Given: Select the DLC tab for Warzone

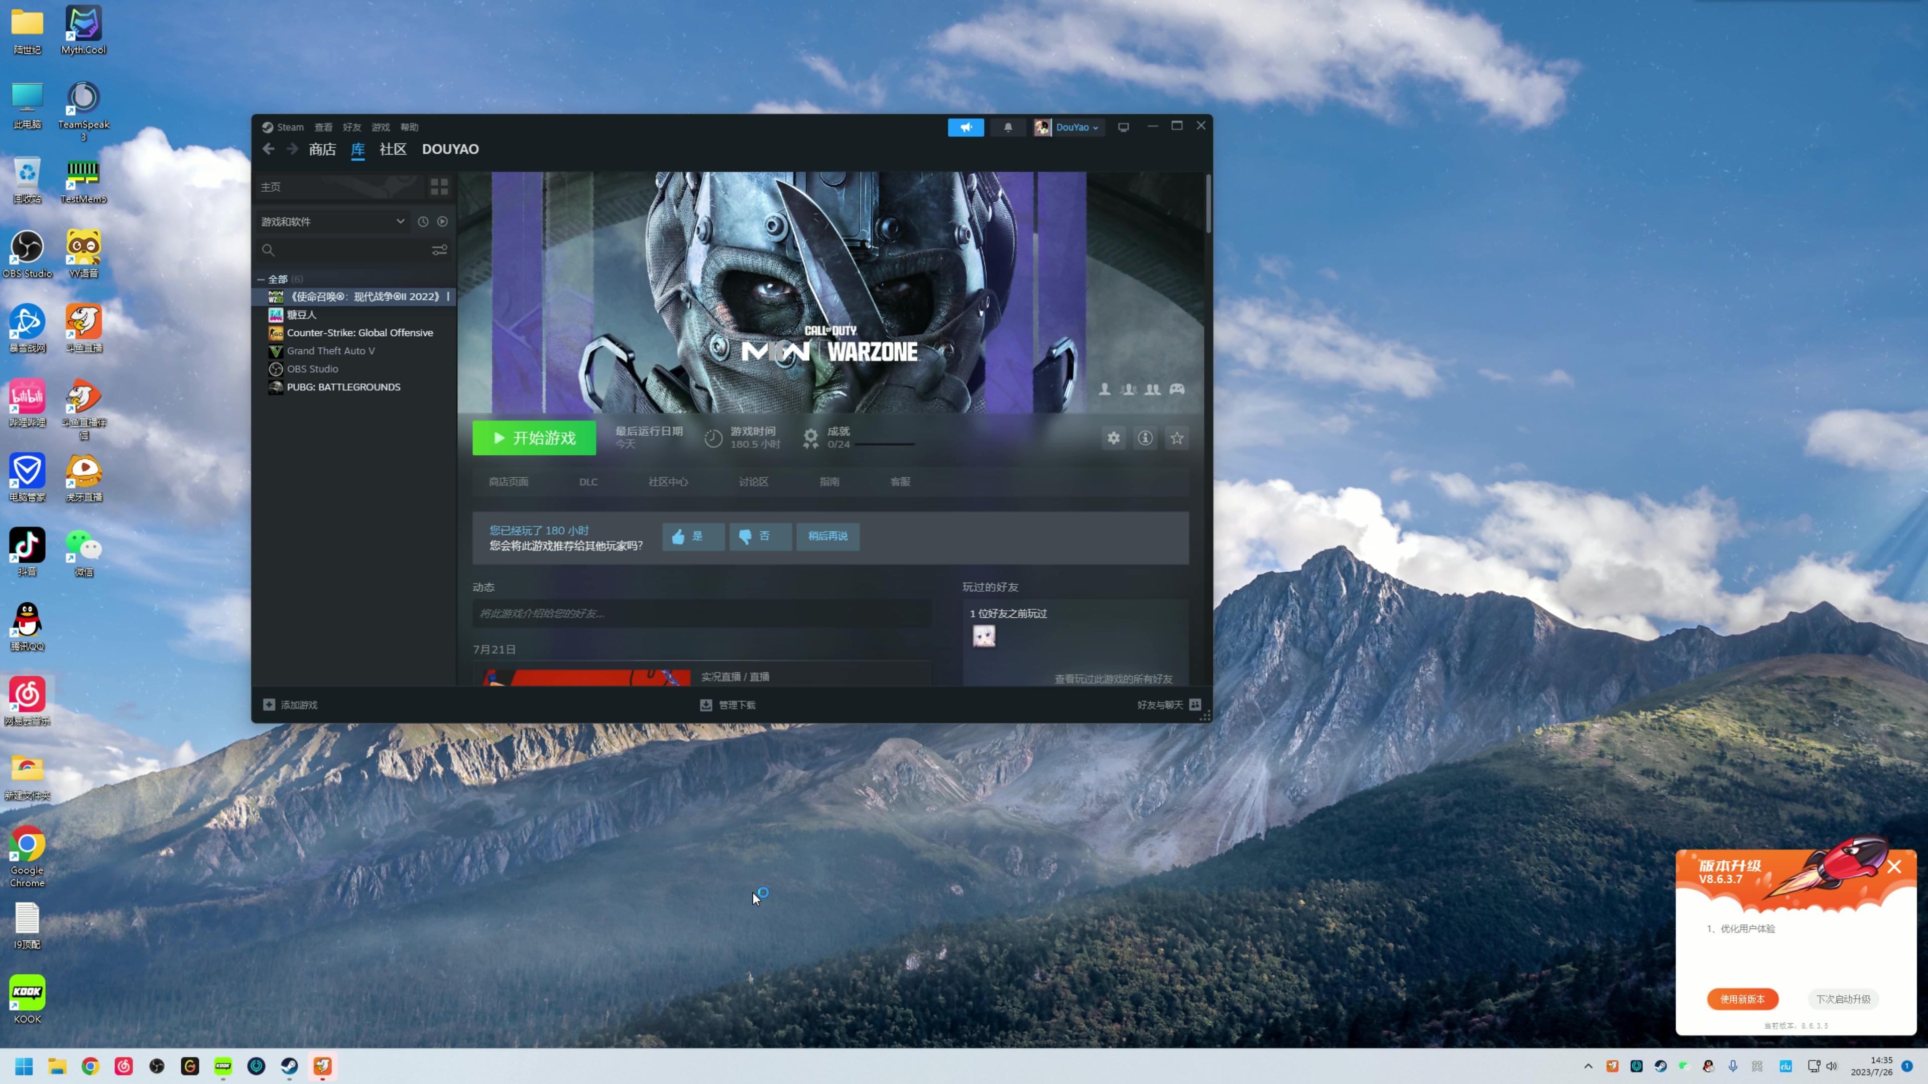Looking at the screenshot, I should pyautogui.click(x=588, y=480).
